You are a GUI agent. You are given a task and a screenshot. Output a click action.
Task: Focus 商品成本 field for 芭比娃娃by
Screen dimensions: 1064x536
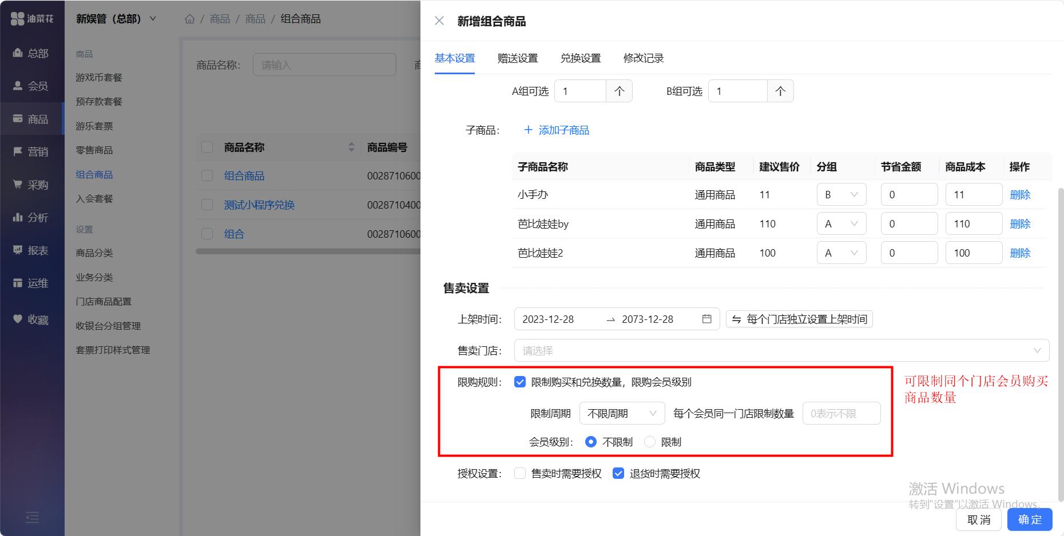coord(974,223)
